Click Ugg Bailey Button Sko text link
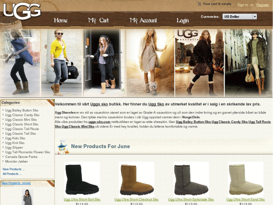273x205 pixels. click(193, 122)
